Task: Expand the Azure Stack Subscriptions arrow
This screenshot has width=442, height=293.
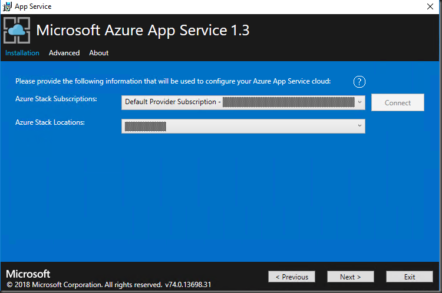Action: pyautogui.click(x=359, y=102)
